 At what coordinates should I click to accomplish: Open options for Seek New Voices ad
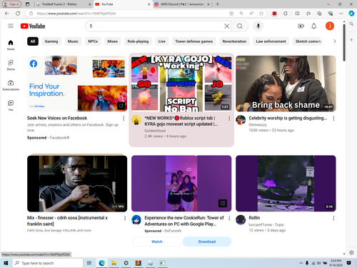[124, 119]
